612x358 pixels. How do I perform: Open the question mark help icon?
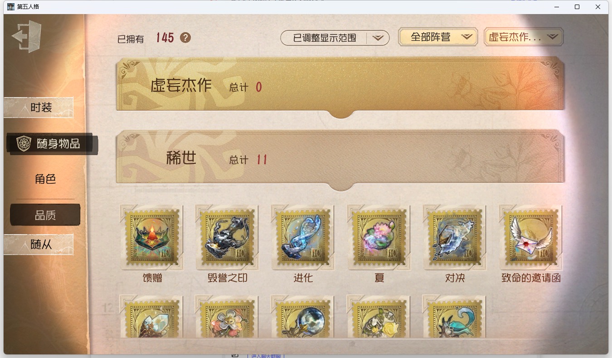click(x=185, y=38)
